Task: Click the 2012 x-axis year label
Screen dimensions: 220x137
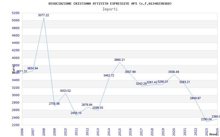Action: [x=87, y=132]
